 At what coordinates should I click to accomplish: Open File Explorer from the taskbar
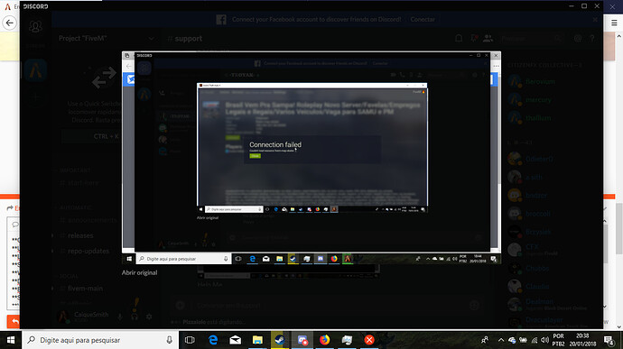(x=257, y=340)
